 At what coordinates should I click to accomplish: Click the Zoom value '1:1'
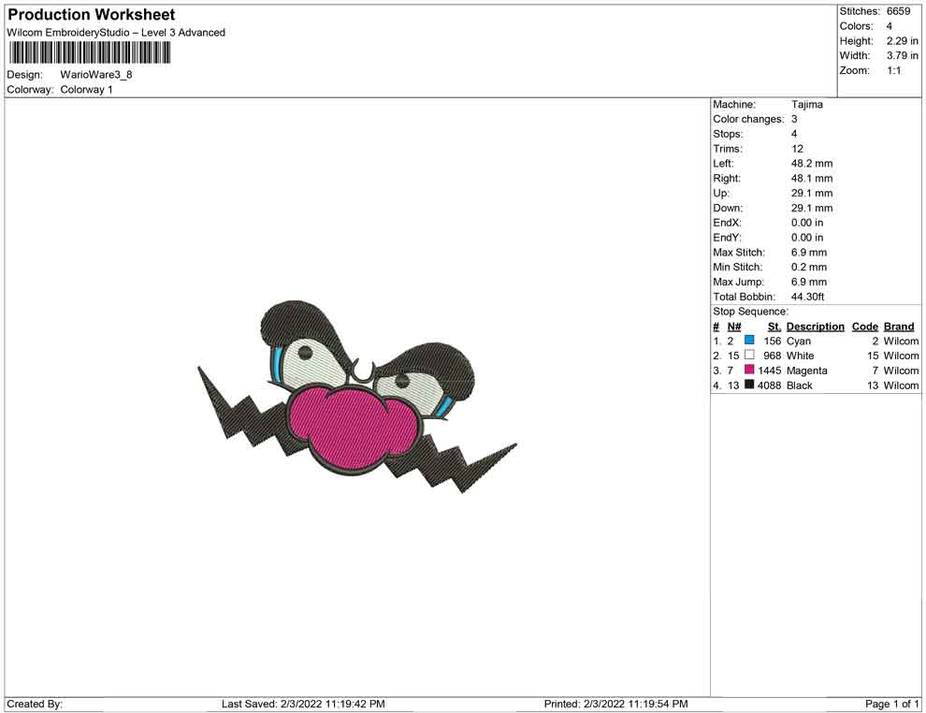coord(893,70)
